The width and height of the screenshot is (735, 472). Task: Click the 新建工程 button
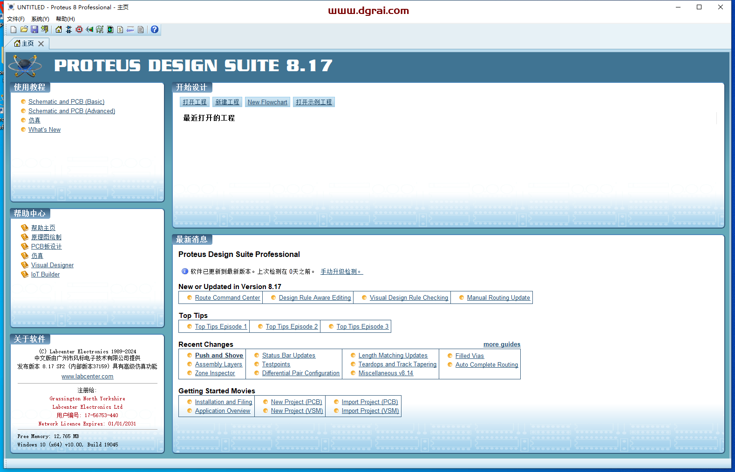click(x=227, y=102)
